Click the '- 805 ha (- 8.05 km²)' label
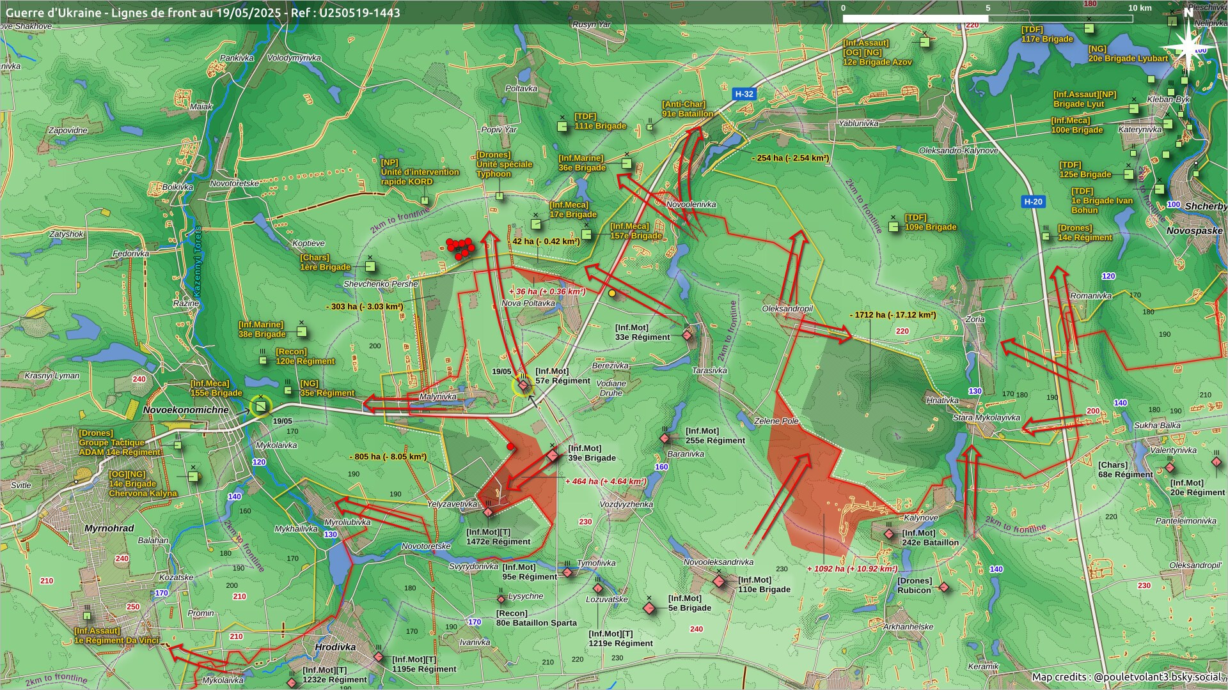 click(x=388, y=457)
